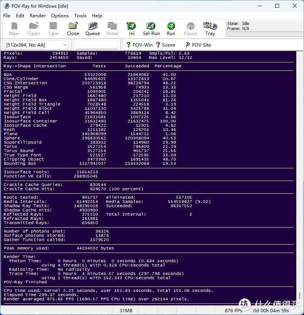Click the elapsed time 0d 00h 04m 59s
The height and width of the screenshot is (315, 304).
[x=271, y=311]
